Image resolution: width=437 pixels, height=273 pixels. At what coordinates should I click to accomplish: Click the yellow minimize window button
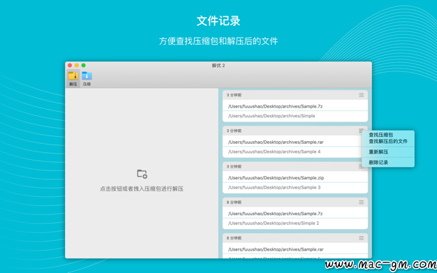77,65
